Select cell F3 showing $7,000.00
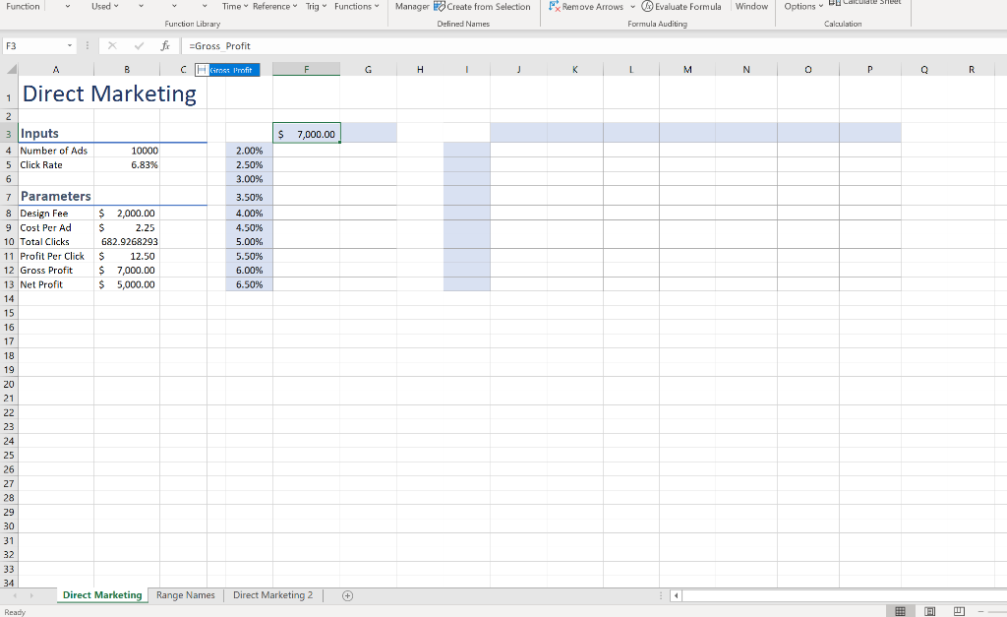This screenshot has width=1007, height=617. click(307, 133)
